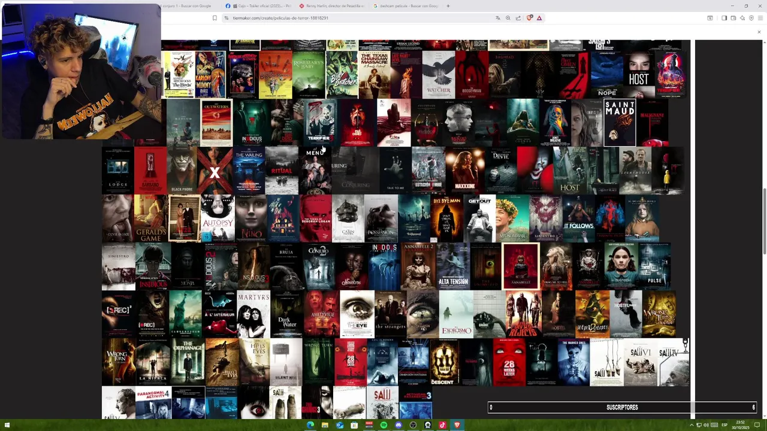Open a new browser tab with plus

tap(448, 6)
